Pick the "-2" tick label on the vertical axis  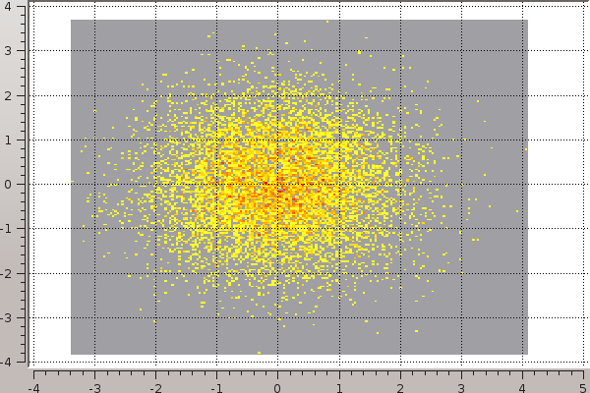click(x=8, y=273)
